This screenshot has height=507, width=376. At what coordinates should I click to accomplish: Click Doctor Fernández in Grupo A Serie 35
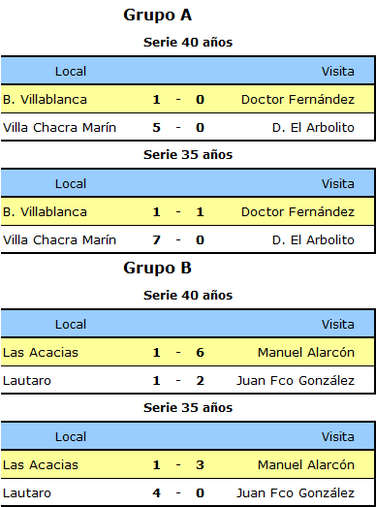click(298, 211)
